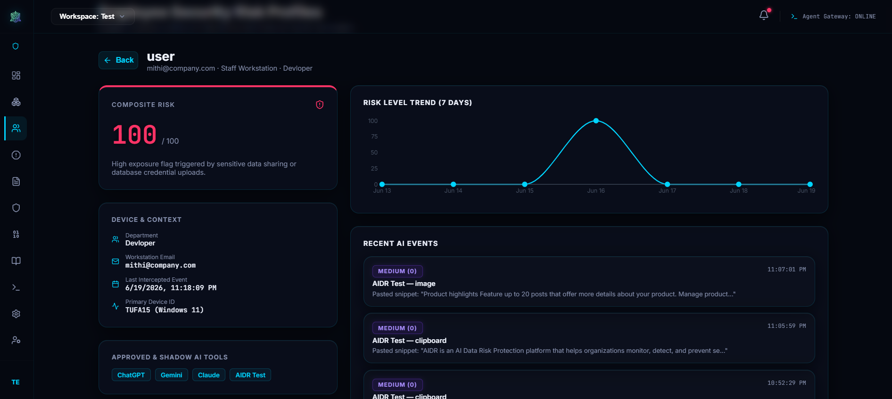This screenshot has width=892, height=399.
Task: Open the binary digits icon in sidebar
Action: click(16, 234)
